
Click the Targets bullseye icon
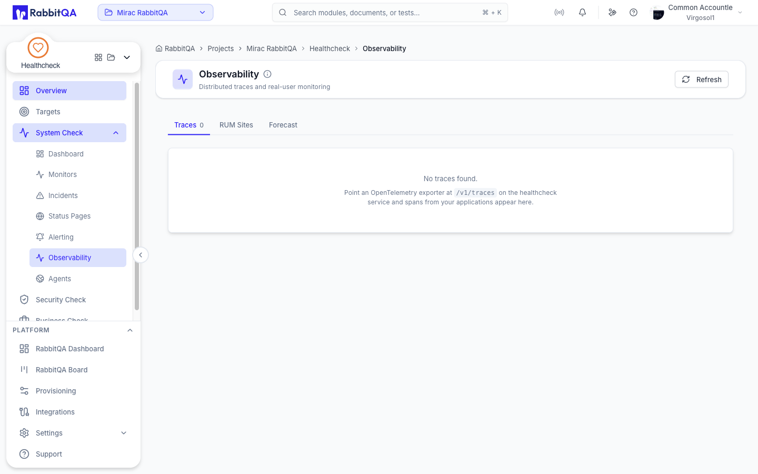pyautogui.click(x=24, y=112)
